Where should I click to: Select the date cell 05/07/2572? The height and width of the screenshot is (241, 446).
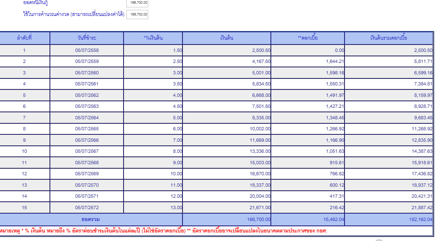point(87,207)
